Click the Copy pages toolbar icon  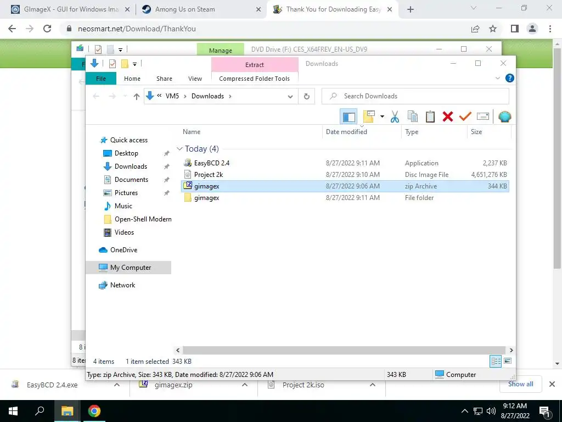[413, 116]
